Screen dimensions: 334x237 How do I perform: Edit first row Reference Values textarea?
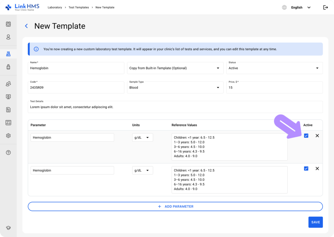229,147
